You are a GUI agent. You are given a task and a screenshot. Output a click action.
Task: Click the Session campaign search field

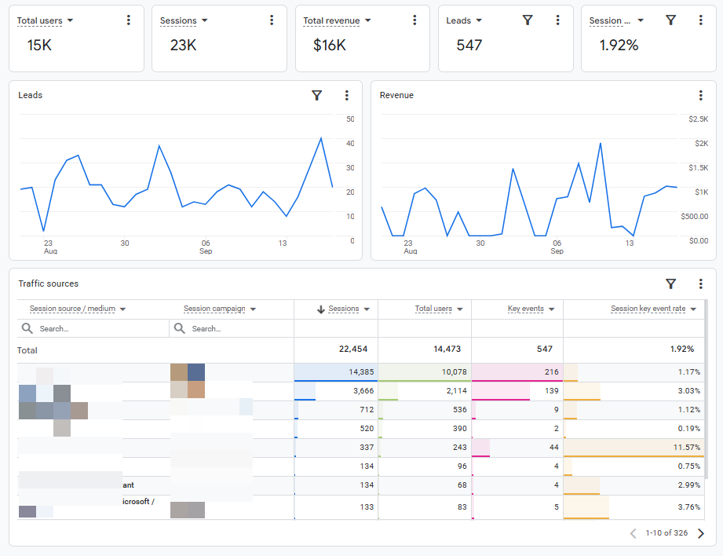[232, 328]
